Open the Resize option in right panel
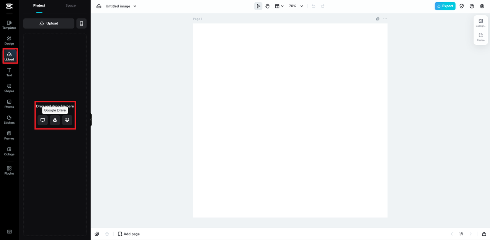The image size is (490, 240). [x=481, y=37]
